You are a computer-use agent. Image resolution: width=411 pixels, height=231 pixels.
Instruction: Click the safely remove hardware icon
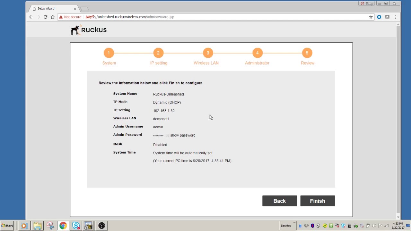point(355,226)
